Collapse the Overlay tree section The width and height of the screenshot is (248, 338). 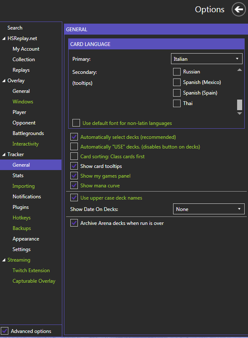pyautogui.click(x=4, y=81)
